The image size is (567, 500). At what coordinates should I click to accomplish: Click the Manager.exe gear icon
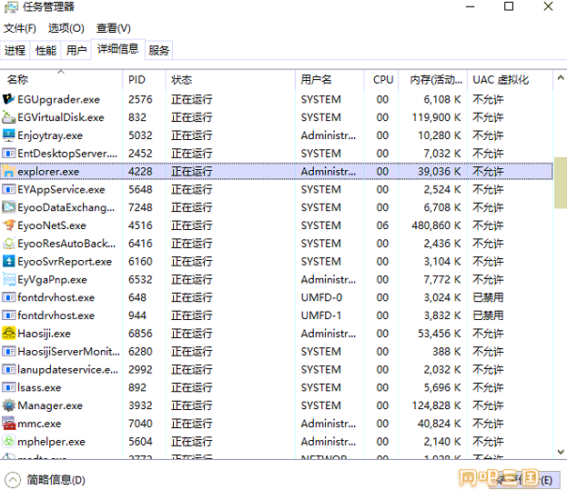pos(9,405)
